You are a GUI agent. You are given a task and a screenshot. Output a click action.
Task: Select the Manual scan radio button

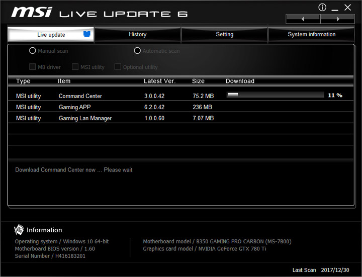point(33,51)
